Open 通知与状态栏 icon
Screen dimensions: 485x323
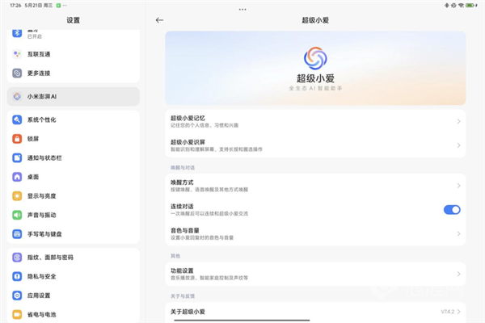[x=17, y=157]
